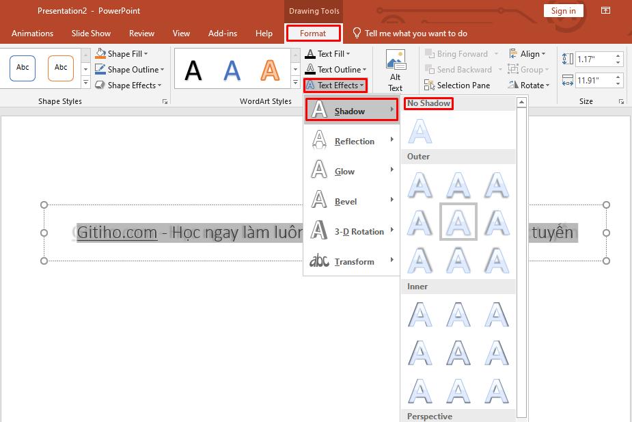Screen dimensions: 632x422
Task: Pick the highlighted center Outer shadow preset
Action: (x=458, y=222)
